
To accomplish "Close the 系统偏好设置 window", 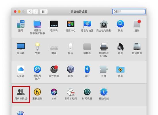I will [x=15, y=11].
